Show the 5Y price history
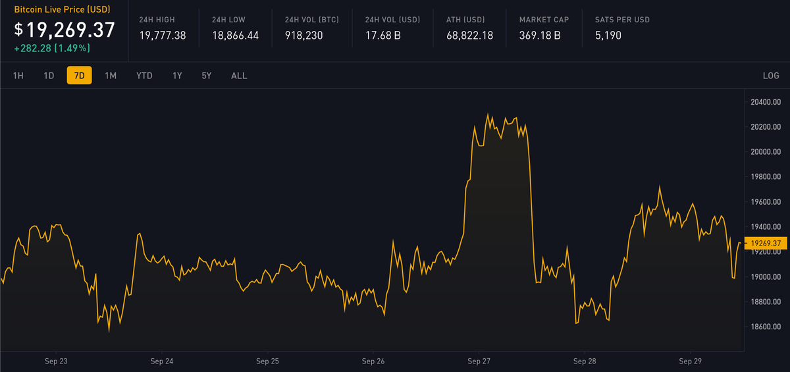This screenshot has height=372, width=790. click(207, 76)
